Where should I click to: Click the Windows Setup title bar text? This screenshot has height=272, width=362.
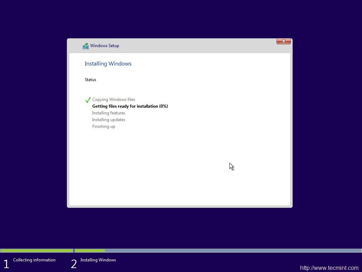point(105,46)
